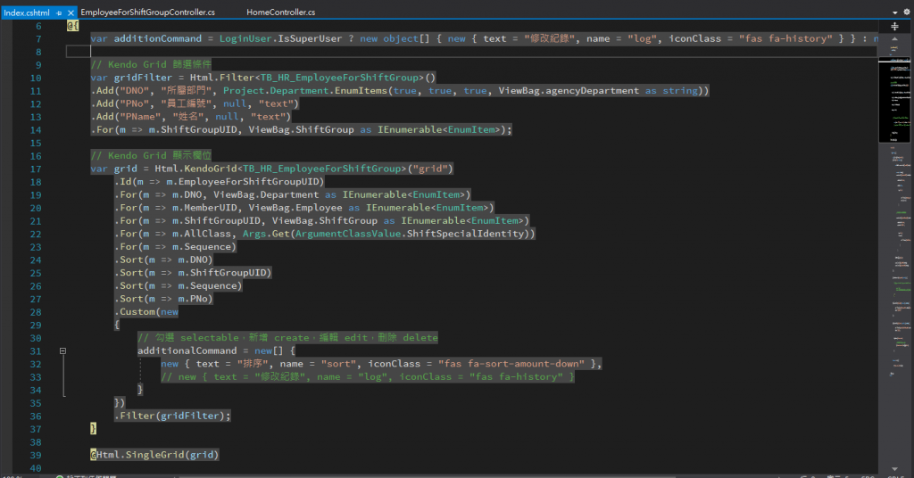Open the tab settings gear icon
Image resolution: width=914 pixels, height=478 pixels.
907,12
